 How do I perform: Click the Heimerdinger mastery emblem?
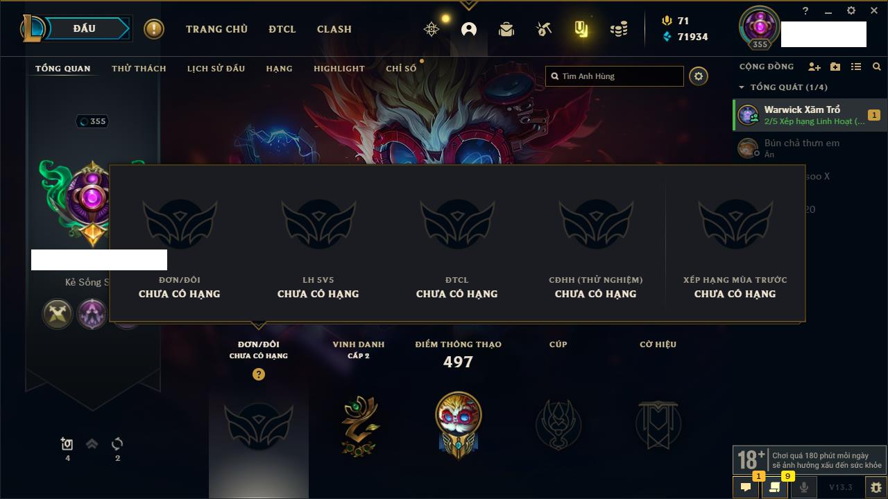pyautogui.click(x=459, y=424)
